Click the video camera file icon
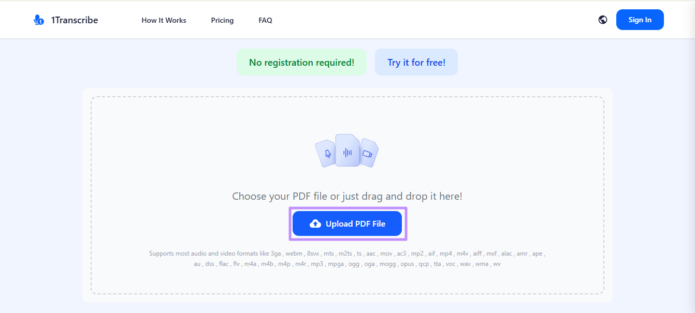Viewport: 695px width, 313px height. pyautogui.click(x=368, y=154)
